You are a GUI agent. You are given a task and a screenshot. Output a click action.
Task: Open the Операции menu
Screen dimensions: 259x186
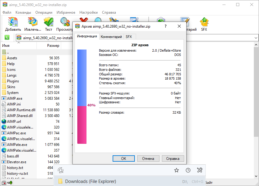[44, 12]
